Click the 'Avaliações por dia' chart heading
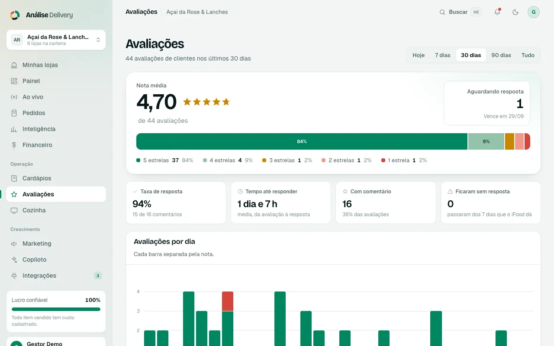 point(164,241)
